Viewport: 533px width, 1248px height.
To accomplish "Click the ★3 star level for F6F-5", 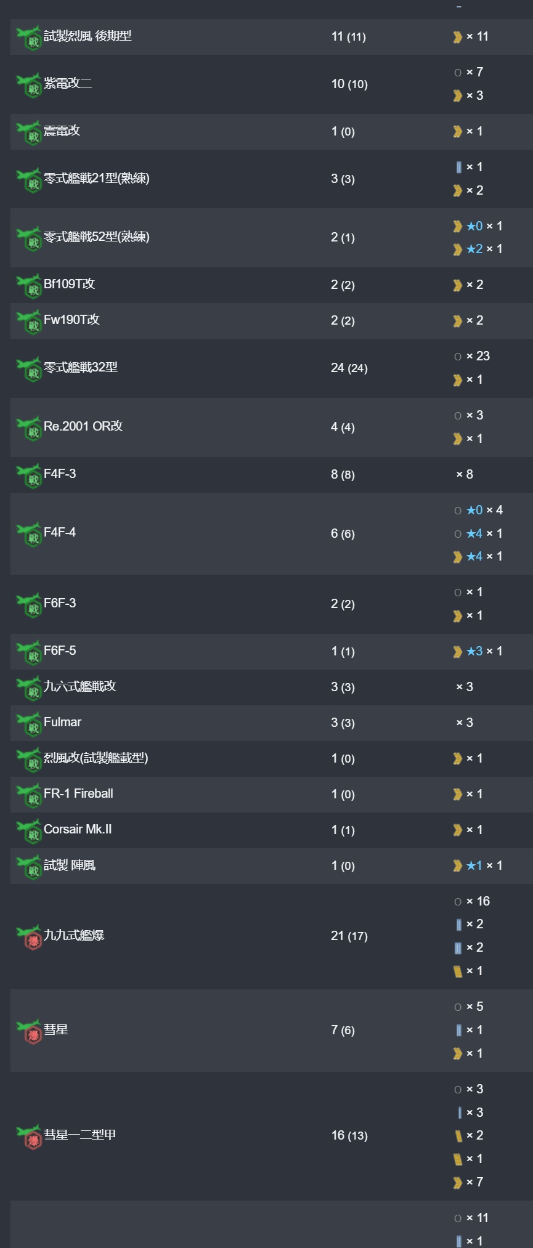I will pyautogui.click(x=474, y=651).
